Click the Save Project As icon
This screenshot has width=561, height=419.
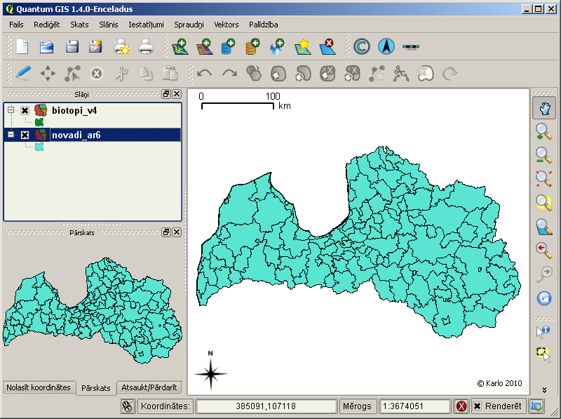tap(95, 47)
